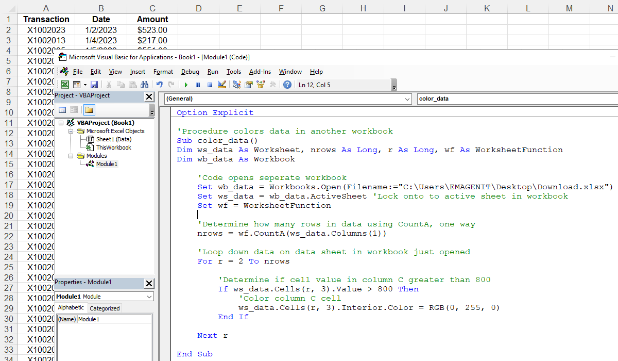Open the Debug menu
The width and height of the screenshot is (618, 361).
click(190, 72)
